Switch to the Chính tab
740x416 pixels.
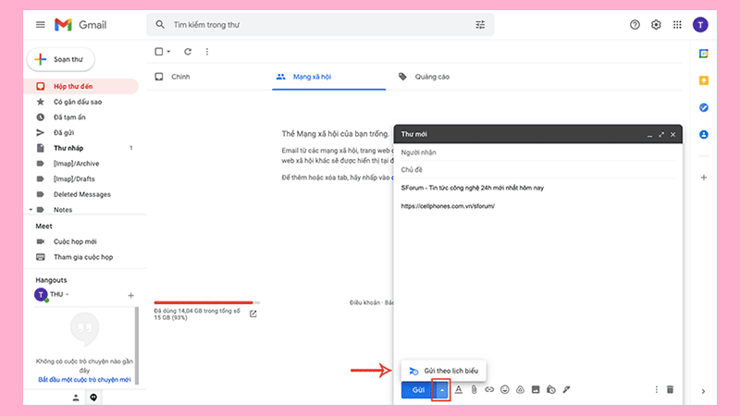coord(180,77)
